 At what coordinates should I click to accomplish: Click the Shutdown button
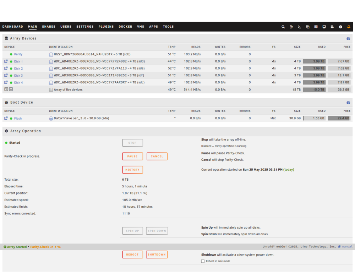[x=157, y=255]
